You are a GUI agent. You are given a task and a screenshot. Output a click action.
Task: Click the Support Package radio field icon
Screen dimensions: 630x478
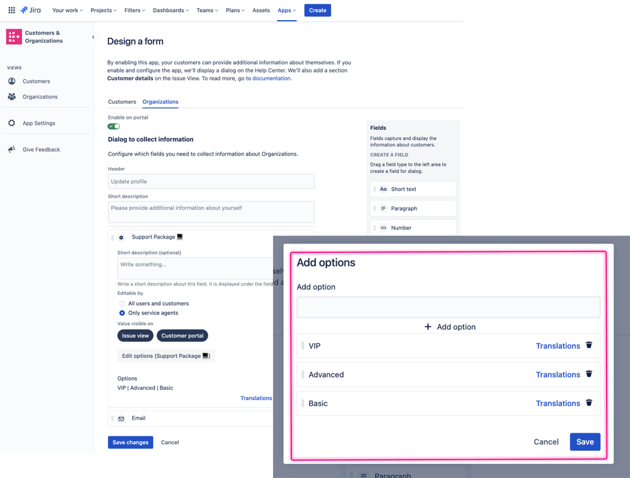[x=121, y=237]
